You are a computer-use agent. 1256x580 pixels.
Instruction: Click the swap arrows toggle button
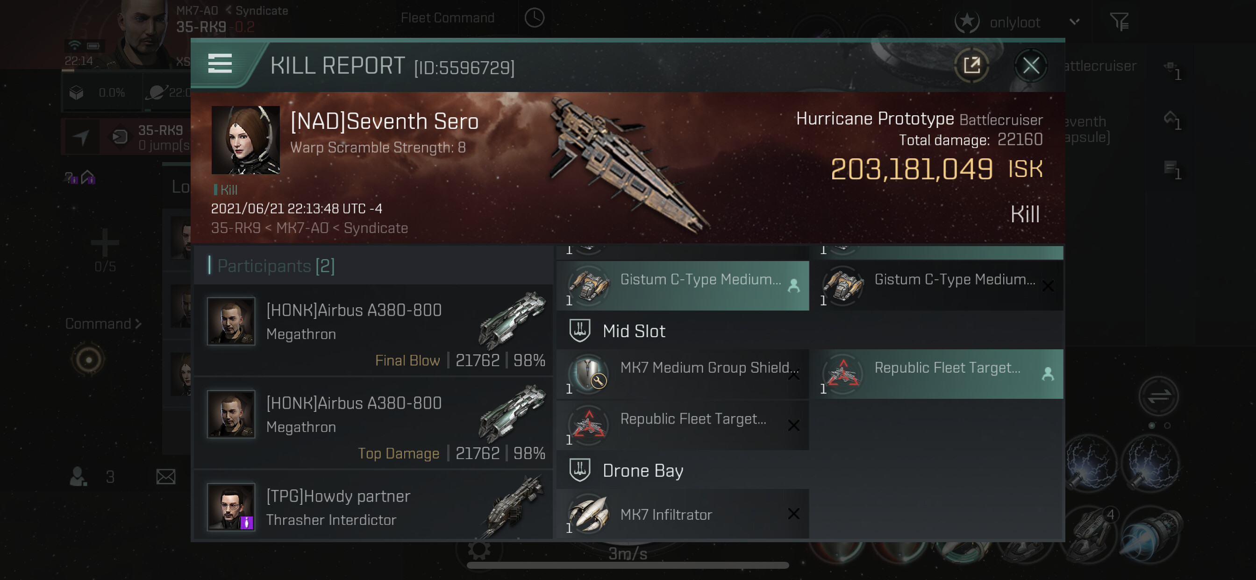tap(1158, 396)
